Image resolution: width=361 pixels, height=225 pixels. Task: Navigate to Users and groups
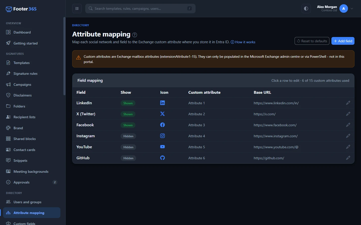32,202
